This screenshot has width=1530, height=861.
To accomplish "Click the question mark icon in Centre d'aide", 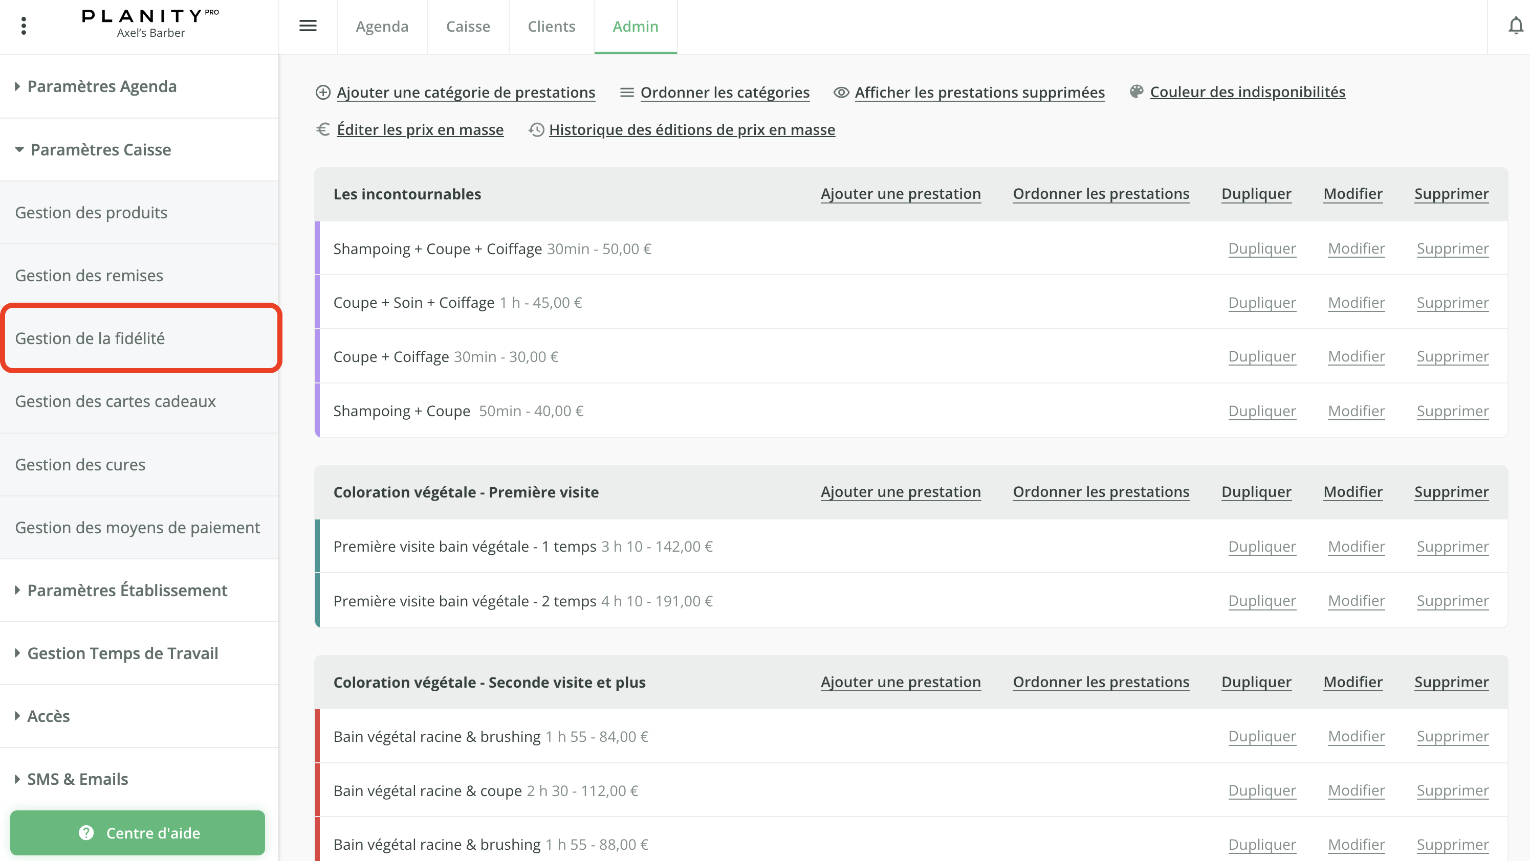I will click(x=86, y=832).
